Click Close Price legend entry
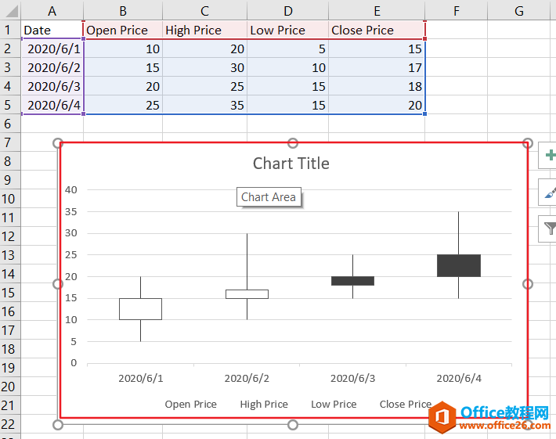Viewport: 556px width, 439px height. 406,405
